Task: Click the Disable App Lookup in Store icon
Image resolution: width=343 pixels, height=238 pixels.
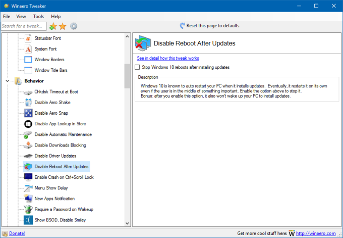Action: click(28, 124)
